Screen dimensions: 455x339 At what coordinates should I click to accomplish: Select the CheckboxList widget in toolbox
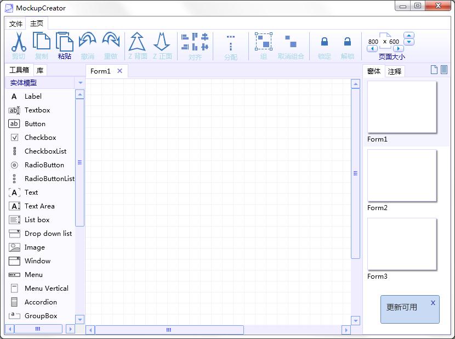(x=45, y=151)
